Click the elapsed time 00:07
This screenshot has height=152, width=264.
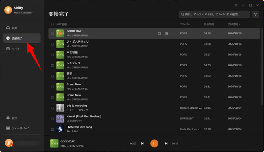tap(133, 143)
